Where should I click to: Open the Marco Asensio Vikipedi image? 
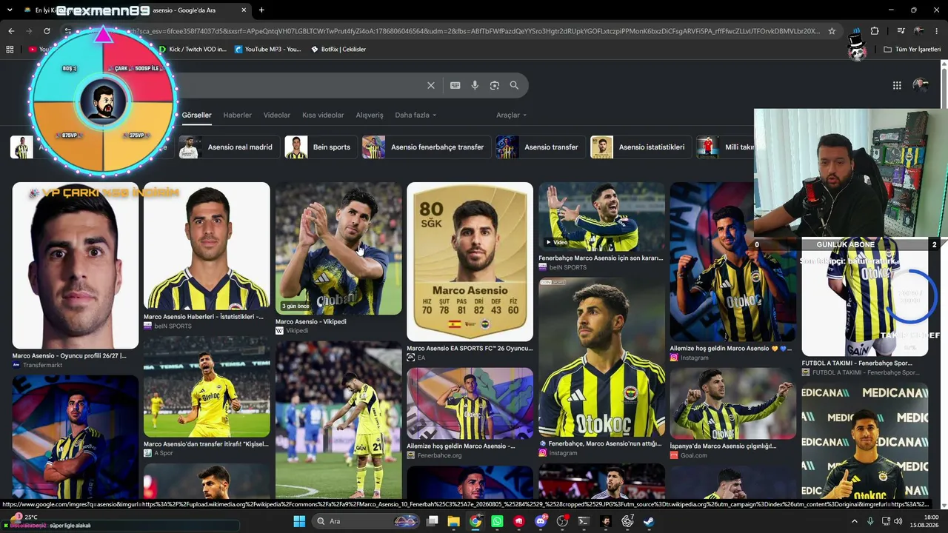pos(338,249)
